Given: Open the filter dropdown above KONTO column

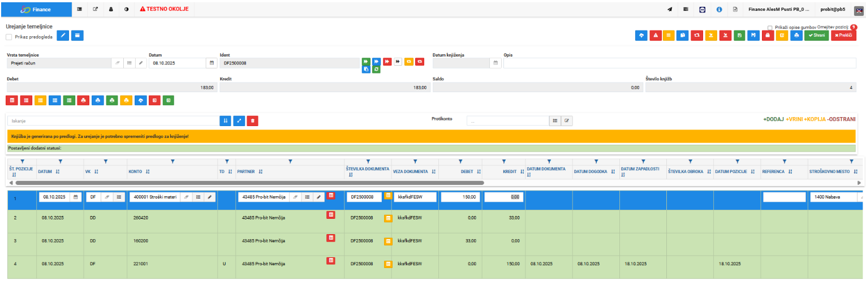Looking at the screenshot, I should tap(173, 162).
